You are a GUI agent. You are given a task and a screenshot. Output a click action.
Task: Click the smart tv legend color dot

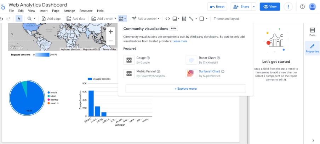click(x=48, y=103)
